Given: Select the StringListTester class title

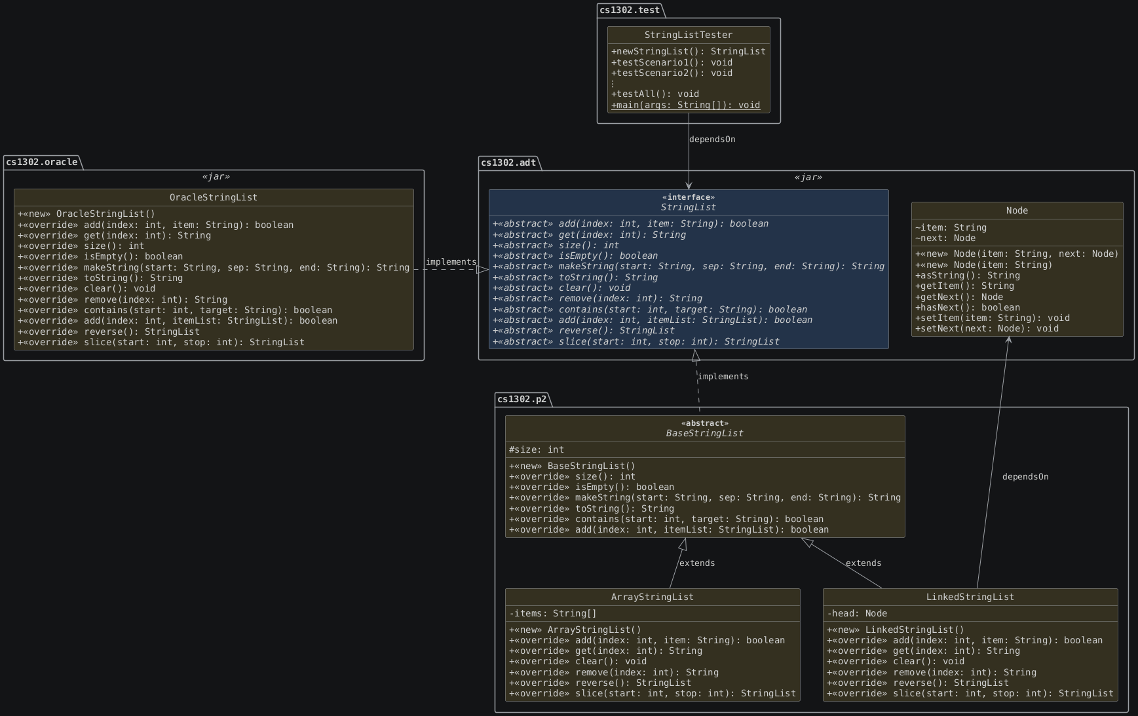Looking at the screenshot, I should [x=689, y=35].
